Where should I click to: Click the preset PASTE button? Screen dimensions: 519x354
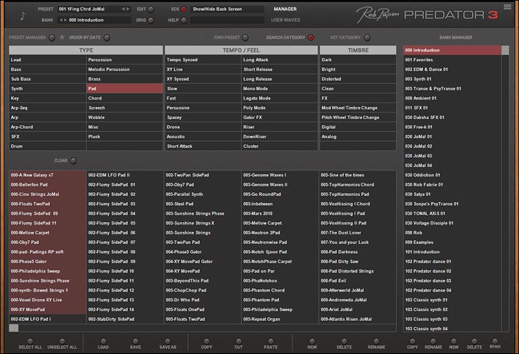271,341
